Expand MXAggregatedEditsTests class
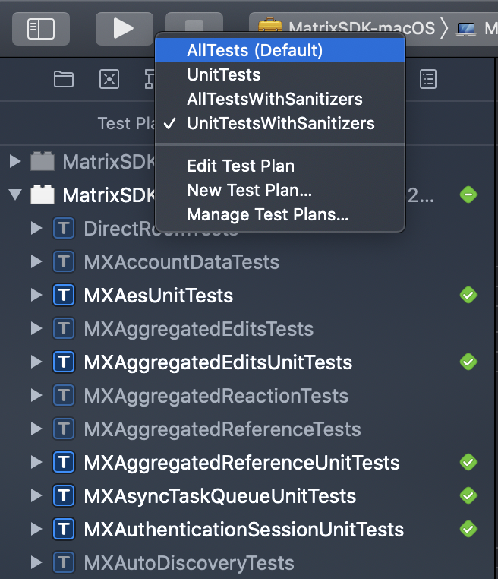 pyautogui.click(x=36, y=328)
